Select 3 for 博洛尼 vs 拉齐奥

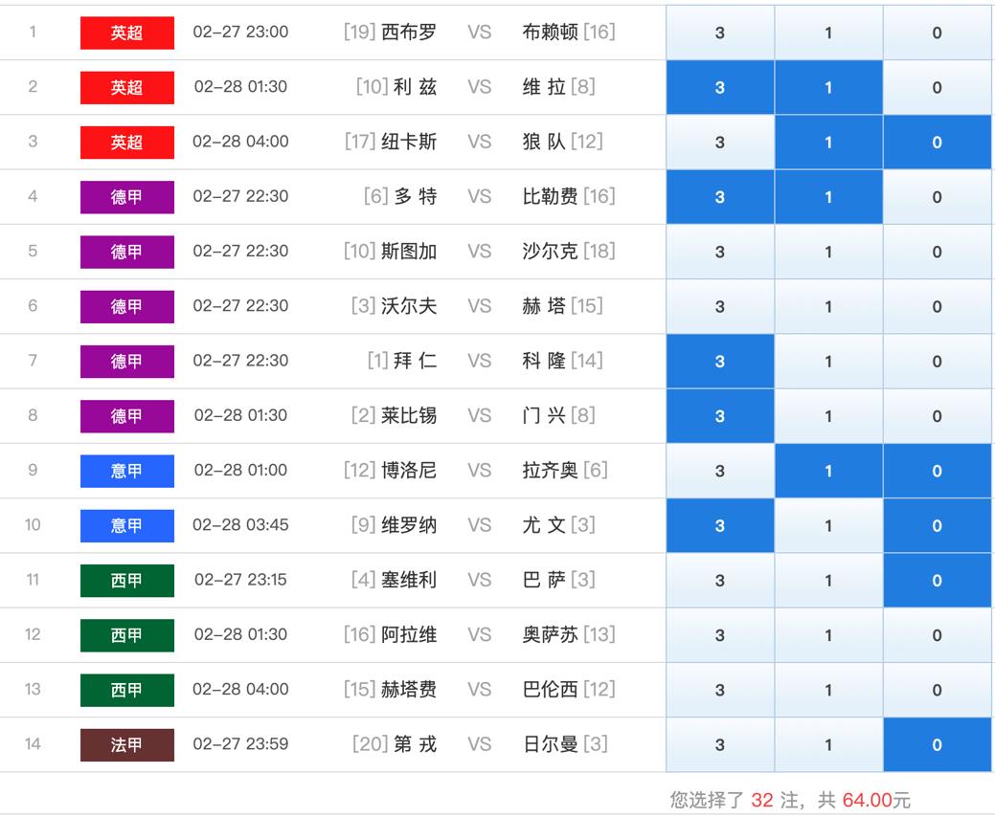[x=720, y=471]
